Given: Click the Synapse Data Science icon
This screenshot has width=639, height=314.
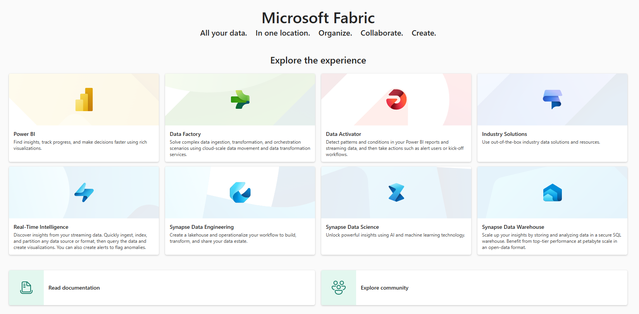Looking at the screenshot, I should click(x=396, y=192).
